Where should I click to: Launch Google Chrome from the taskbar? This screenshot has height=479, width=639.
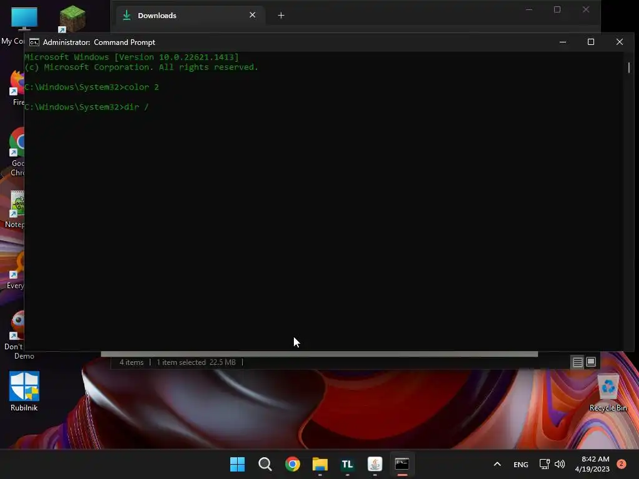coord(292,464)
